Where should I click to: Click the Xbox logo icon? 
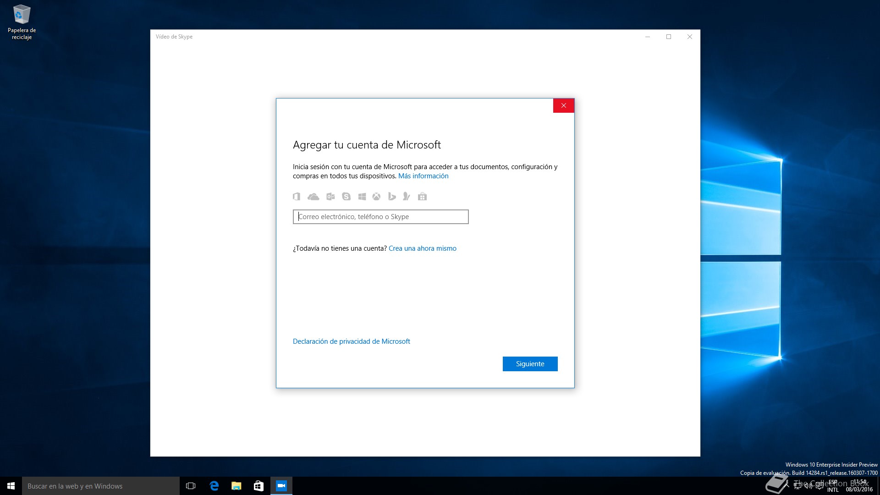[x=376, y=197]
